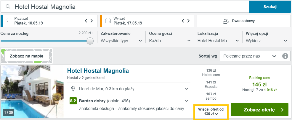
Task: Click the 8.2 rating badge
Action: pos(73,101)
